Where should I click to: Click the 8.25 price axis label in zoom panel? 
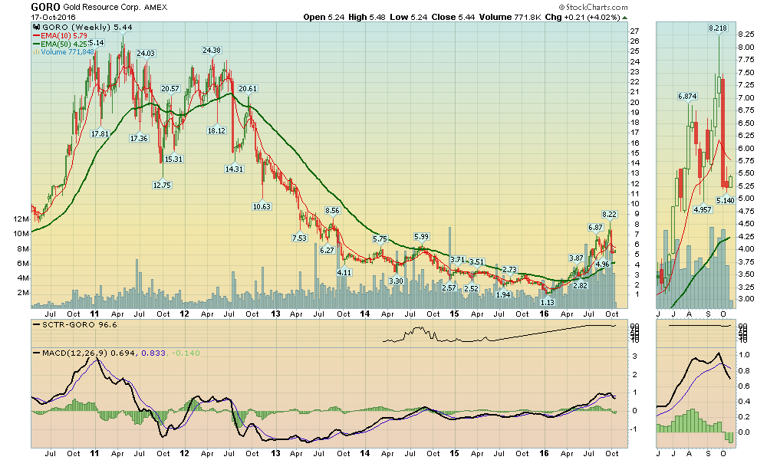pos(746,34)
